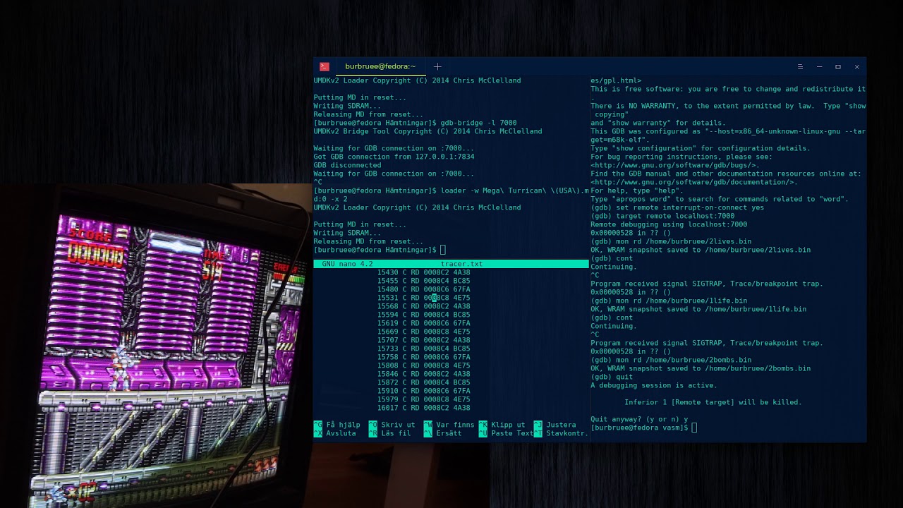Click the Turrican game footage overlay
The width and height of the screenshot is (903, 508).
point(155,346)
